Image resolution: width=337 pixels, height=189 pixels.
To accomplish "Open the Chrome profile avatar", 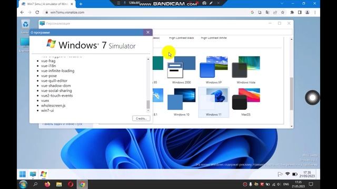I will click(308, 13).
